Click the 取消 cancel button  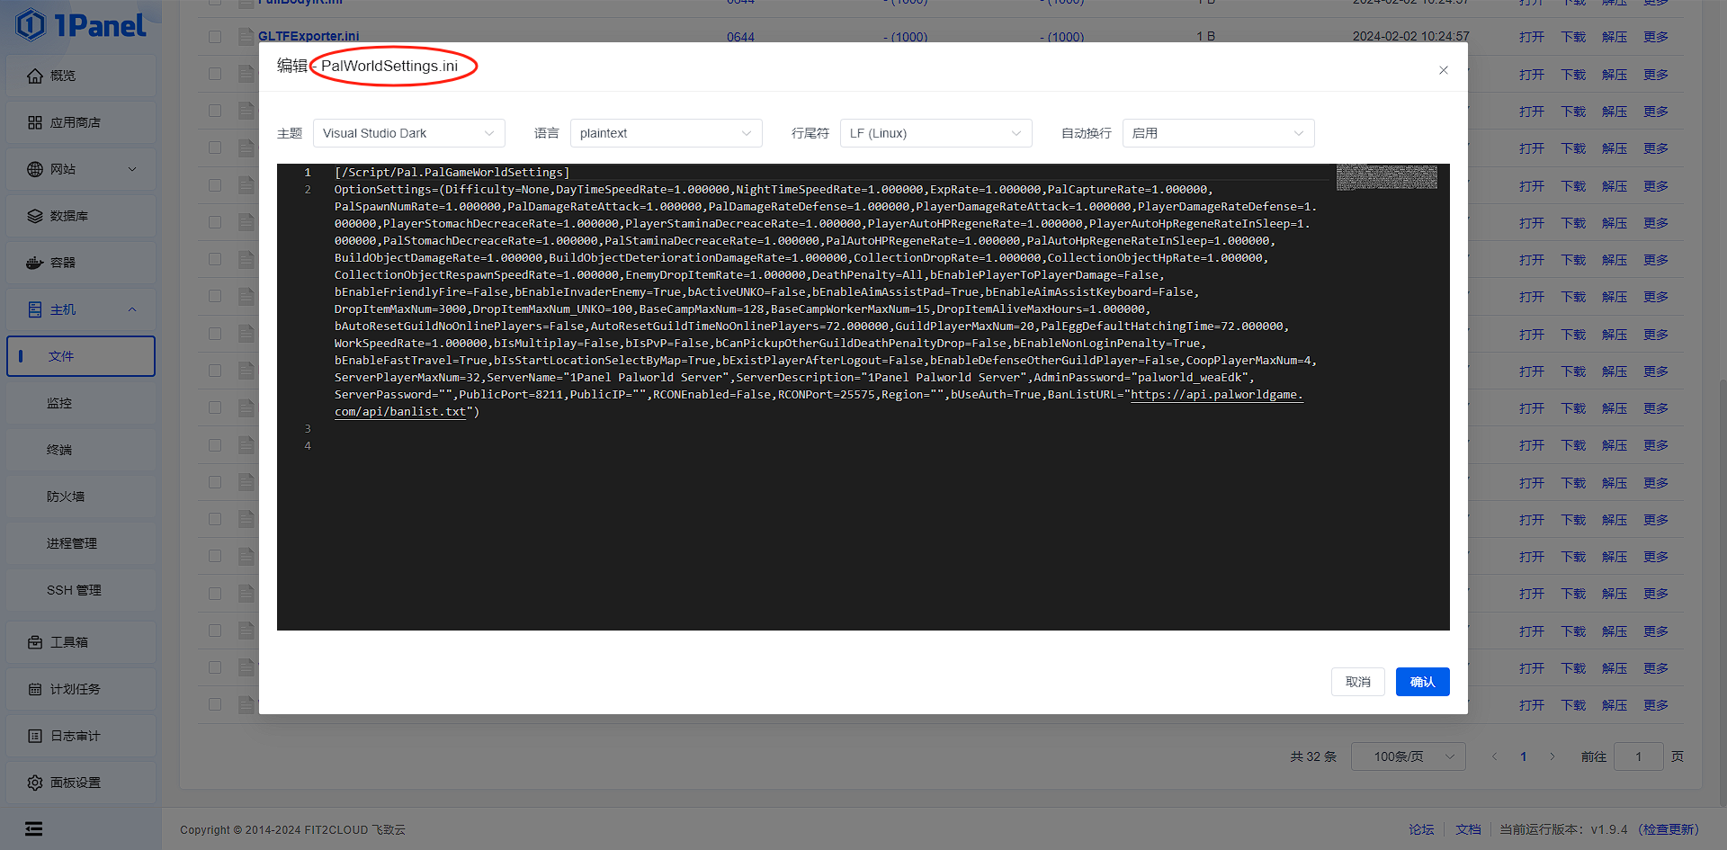[x=1358, y=682]
